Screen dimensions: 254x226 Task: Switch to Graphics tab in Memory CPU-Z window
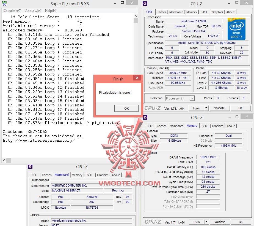click(x=217, y=126)
